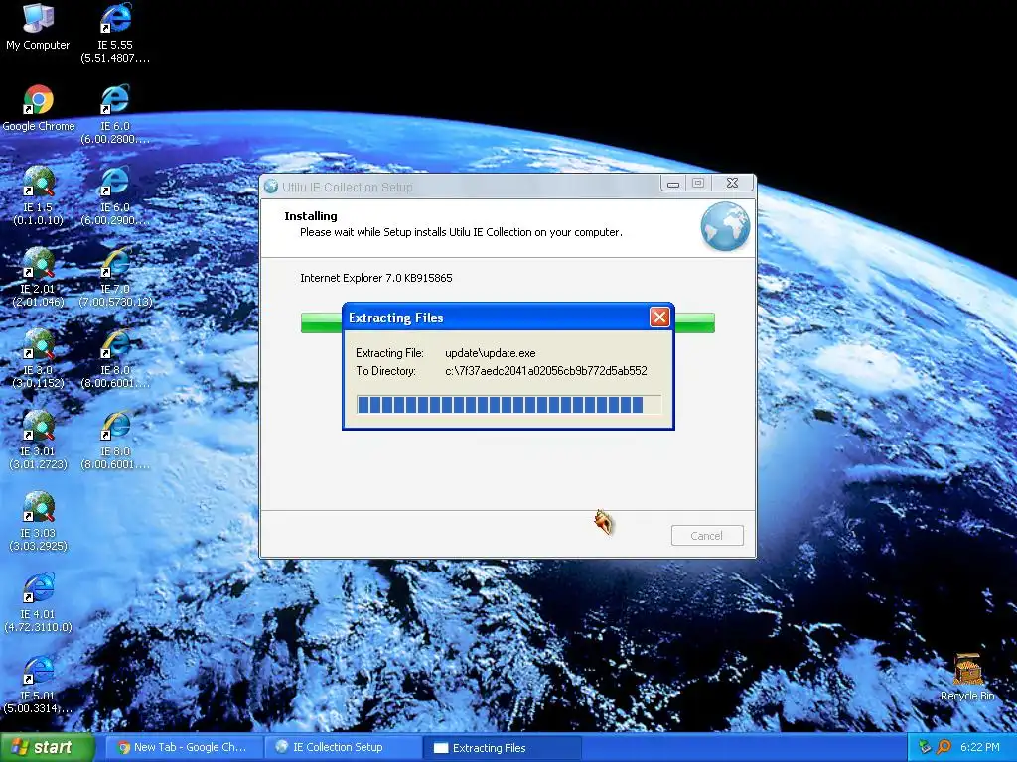Viewport: 1017px width, 762px height.
Task: Click the Extracting Files dialog title bar
Action: (x=497, y=317)
